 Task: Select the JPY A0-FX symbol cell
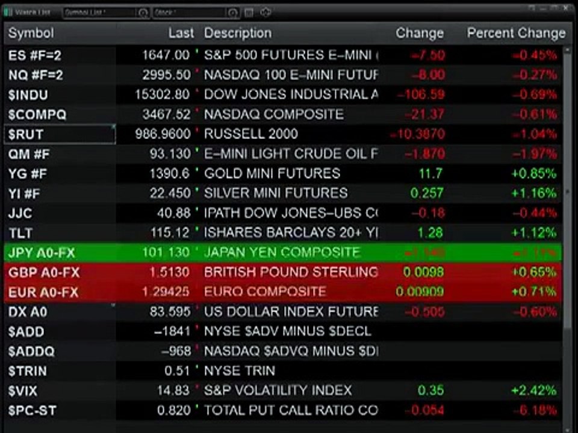[60, 253]
